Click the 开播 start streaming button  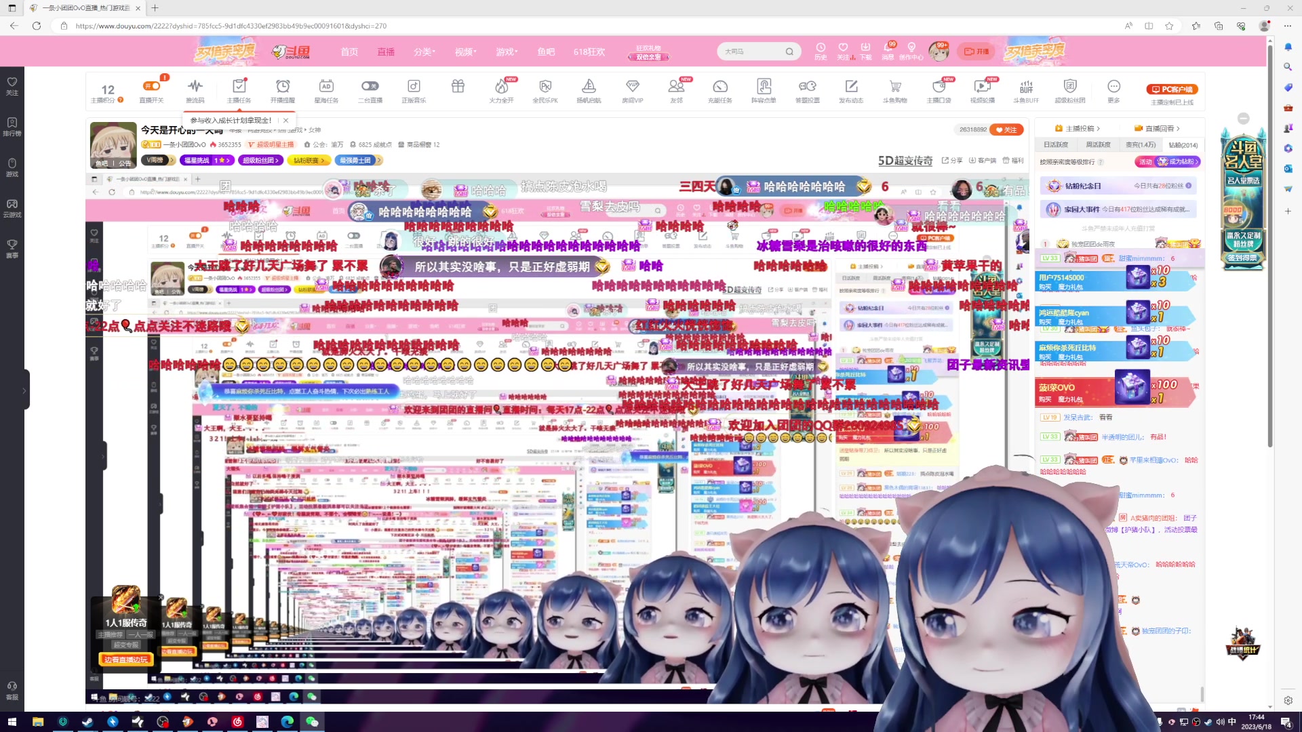(976, 52)
